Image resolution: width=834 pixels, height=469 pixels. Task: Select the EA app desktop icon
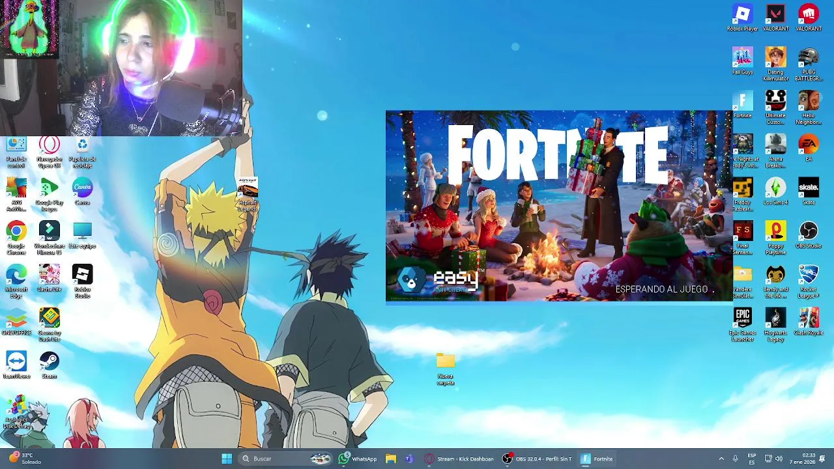point(809,148)
